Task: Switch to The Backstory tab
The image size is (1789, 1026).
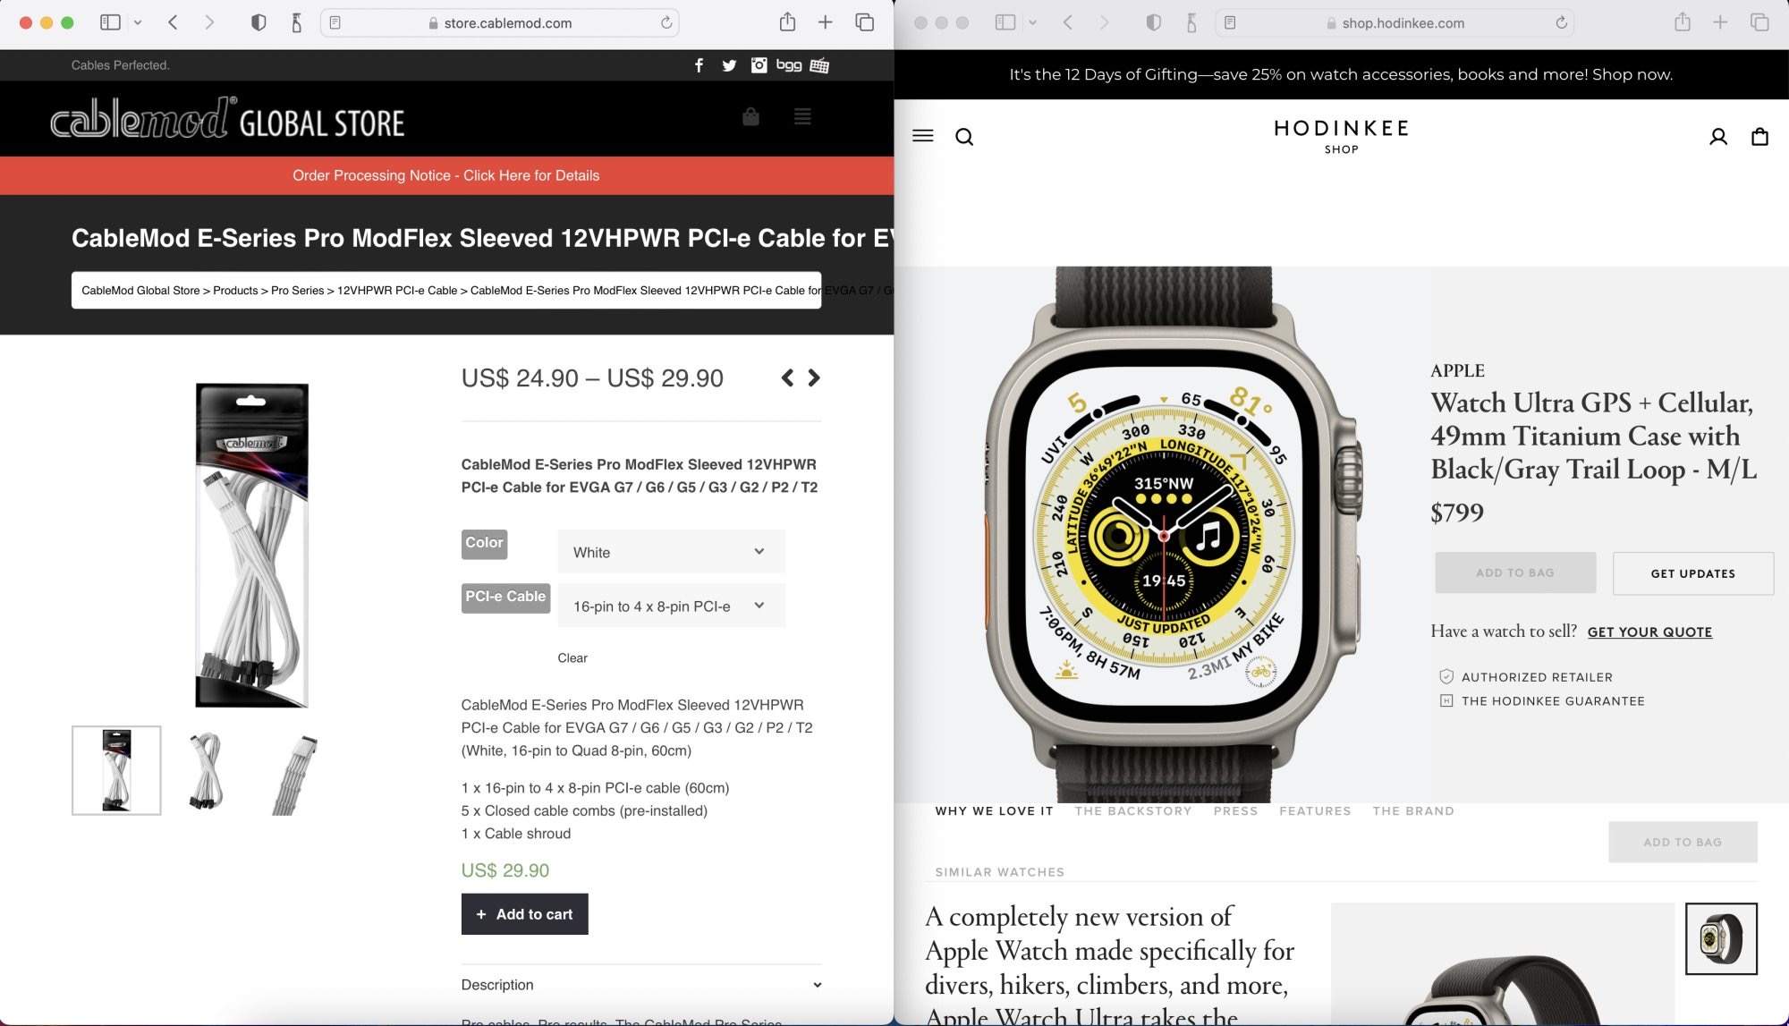Action: pyautogui.click(x=1132, y=810)
